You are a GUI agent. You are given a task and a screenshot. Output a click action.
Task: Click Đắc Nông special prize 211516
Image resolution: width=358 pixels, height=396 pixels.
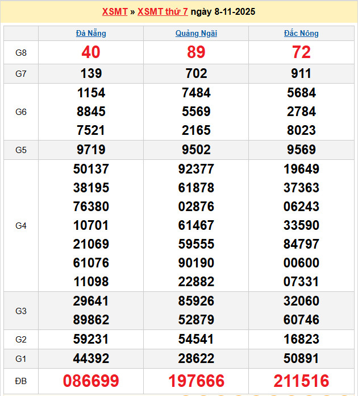coord(301,381)
